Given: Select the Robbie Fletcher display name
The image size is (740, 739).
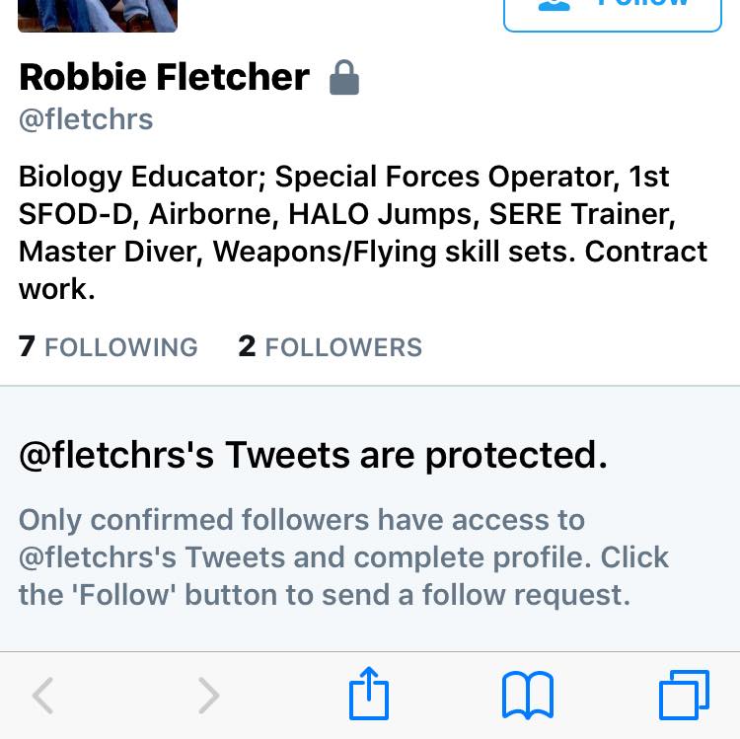Looking at the screenshot, I should pos(164,77).
